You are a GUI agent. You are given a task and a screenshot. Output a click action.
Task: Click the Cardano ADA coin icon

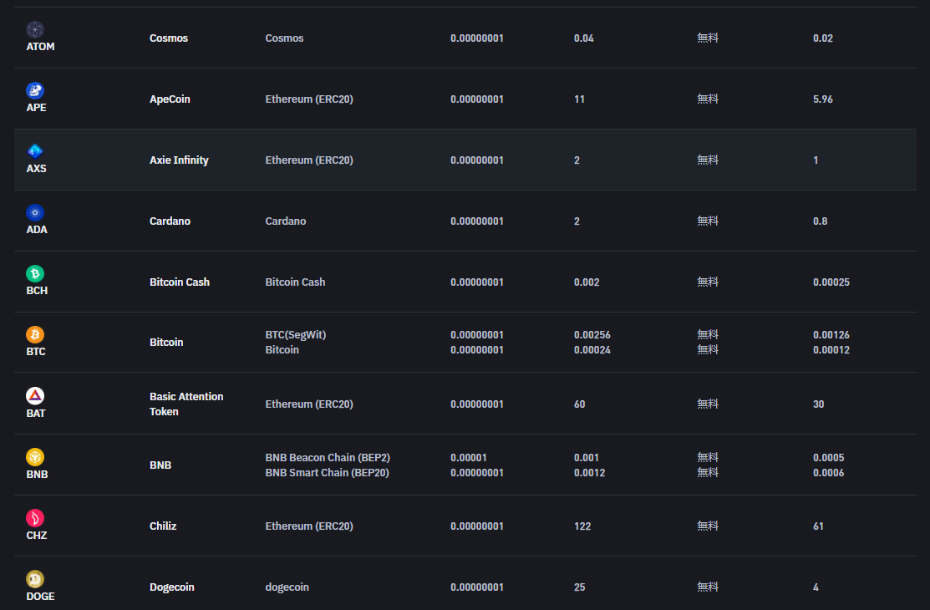tap(35, 212)
